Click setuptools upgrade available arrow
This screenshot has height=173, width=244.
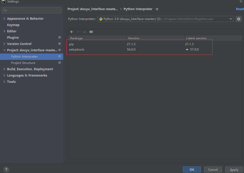(x=187, y=49)
